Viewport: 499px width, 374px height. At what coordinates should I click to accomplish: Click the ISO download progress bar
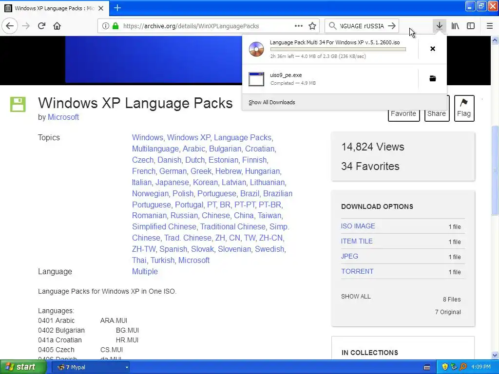click(x=338, y=49)
